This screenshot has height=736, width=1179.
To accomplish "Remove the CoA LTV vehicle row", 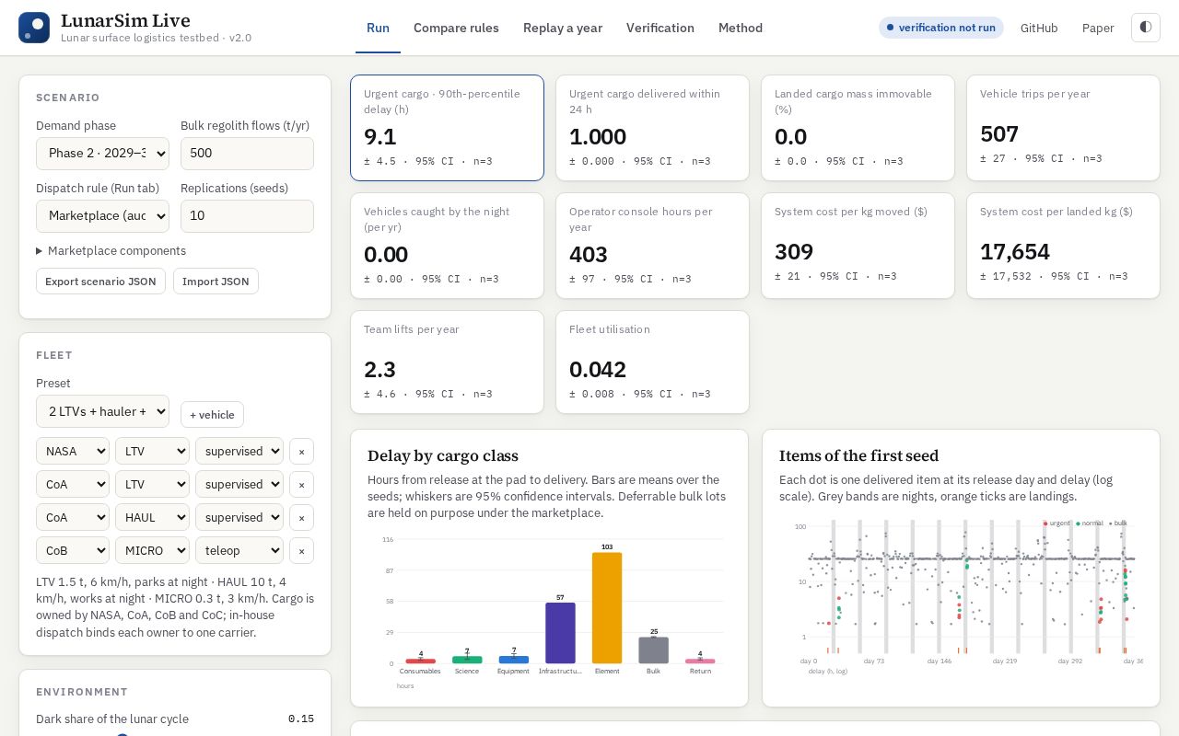I will (301, 485).
